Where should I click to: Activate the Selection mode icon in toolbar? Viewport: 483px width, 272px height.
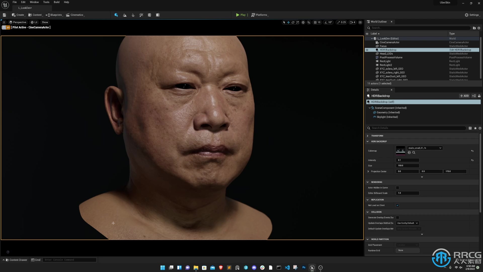click(116, 15)
